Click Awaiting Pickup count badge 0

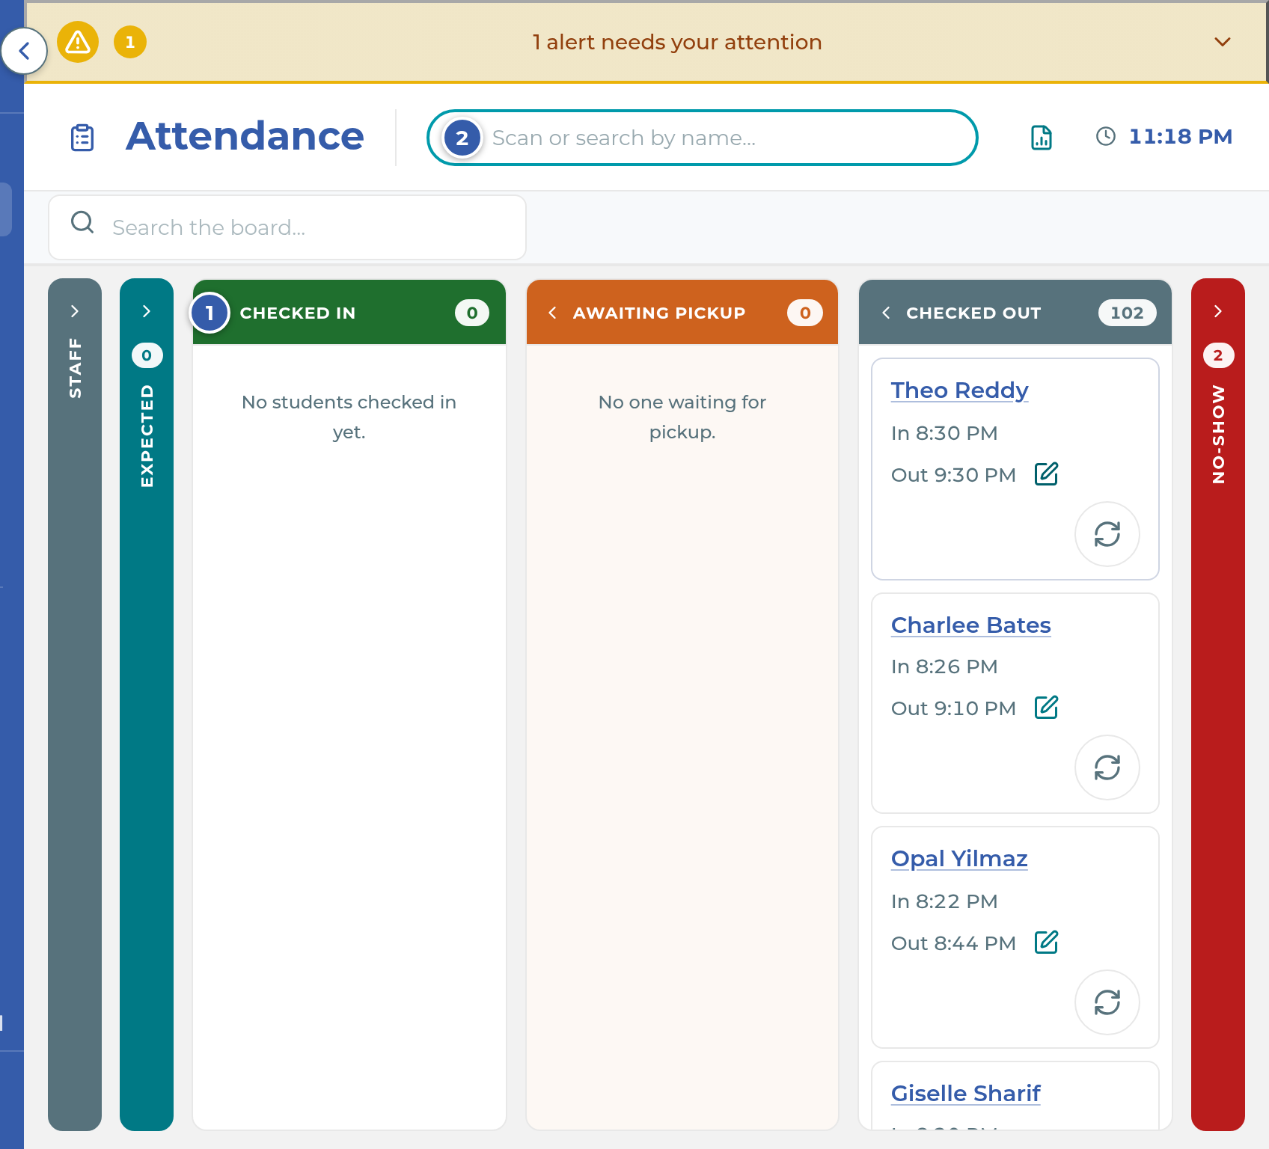804,313
